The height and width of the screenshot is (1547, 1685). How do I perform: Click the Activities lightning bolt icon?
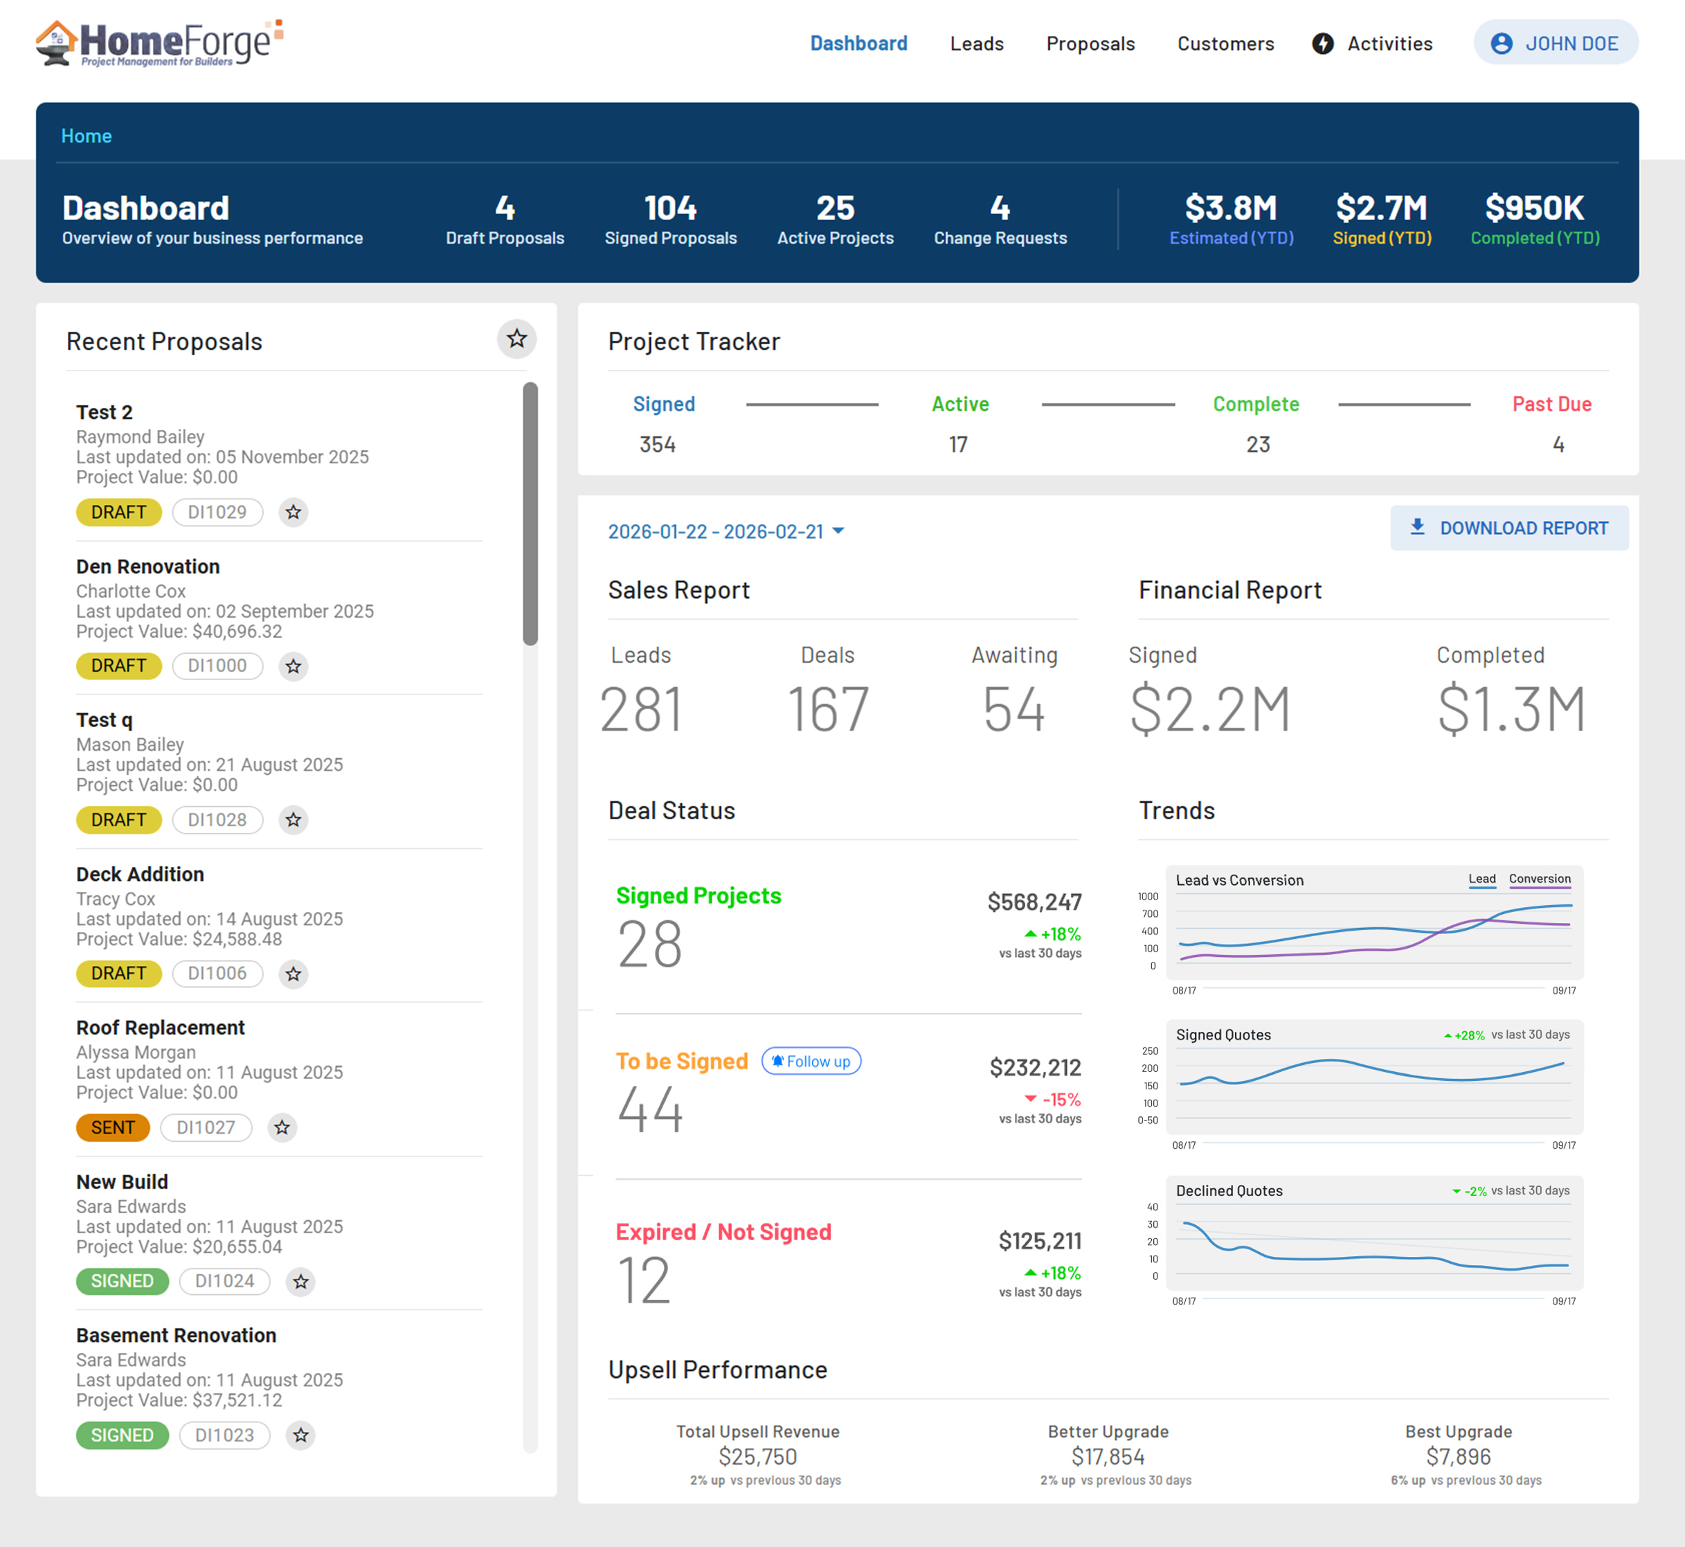tap(1322, 44)
